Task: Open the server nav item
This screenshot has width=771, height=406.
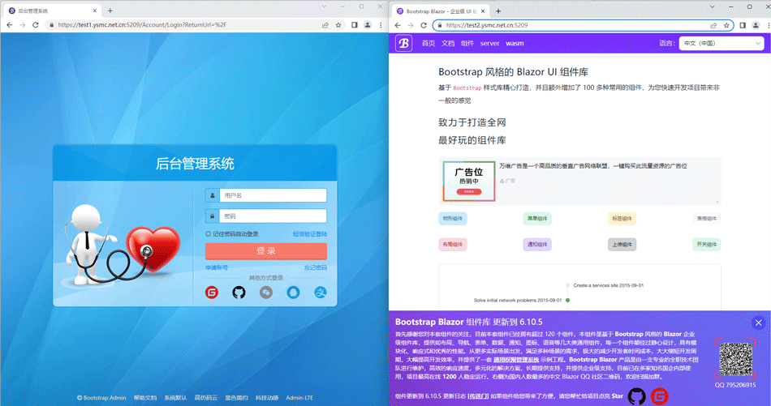Action: click(x=489, y=43)
